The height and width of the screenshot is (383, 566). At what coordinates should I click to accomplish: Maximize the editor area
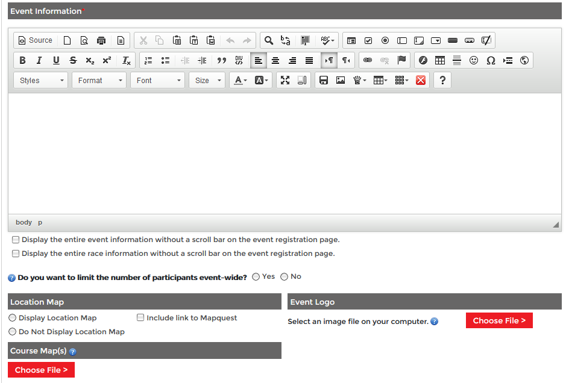click(x=285, y=80)
